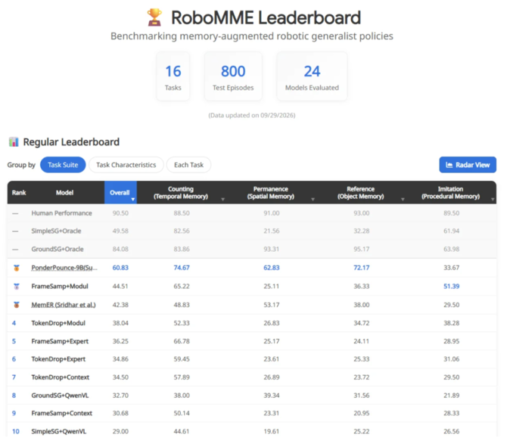
Task: Select the FrameSamp+Context model name
Action: [62, 413]
